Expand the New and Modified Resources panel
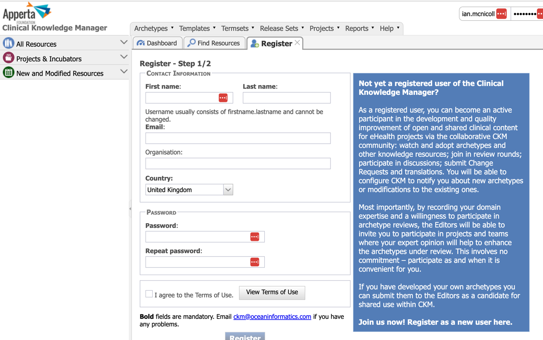Screen dimensions: 543x340 click(x=124, y=72)
